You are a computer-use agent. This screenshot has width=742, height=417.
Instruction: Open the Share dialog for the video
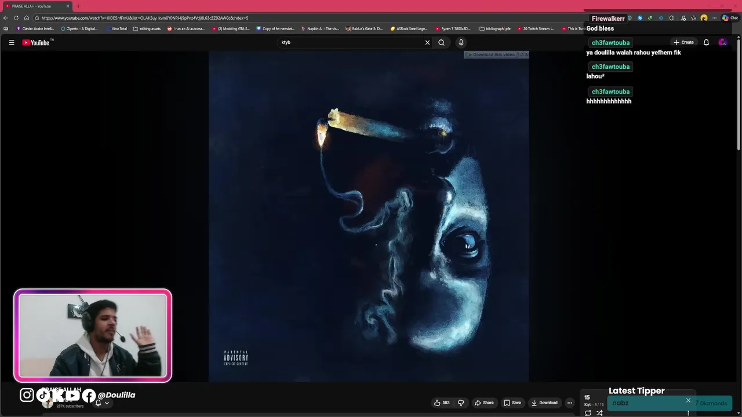(x=484, y=403)
